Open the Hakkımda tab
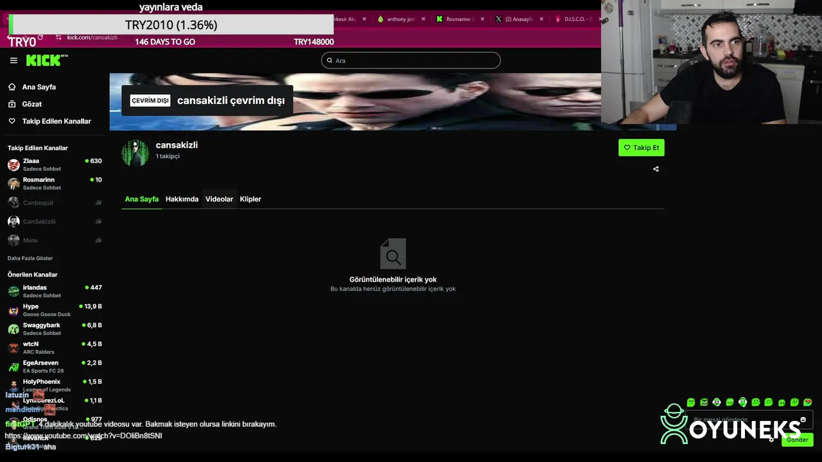Viewport: 822px width, 462px height. click(182, 199)
